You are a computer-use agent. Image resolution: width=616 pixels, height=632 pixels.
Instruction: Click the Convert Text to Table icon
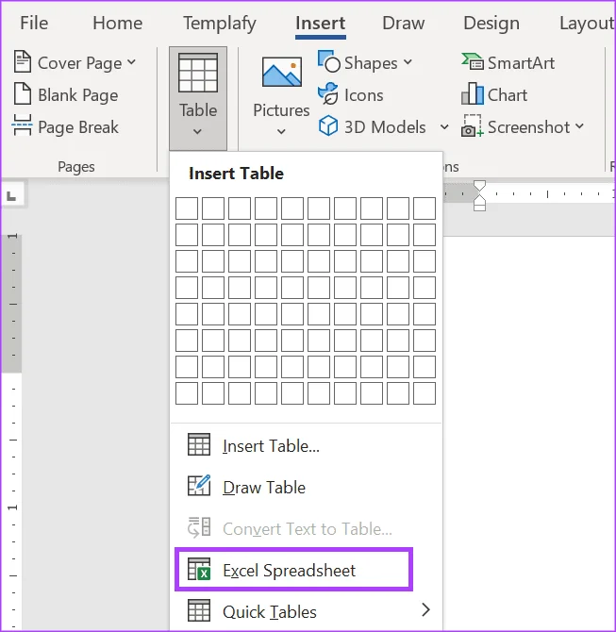[x=199, y=527]
